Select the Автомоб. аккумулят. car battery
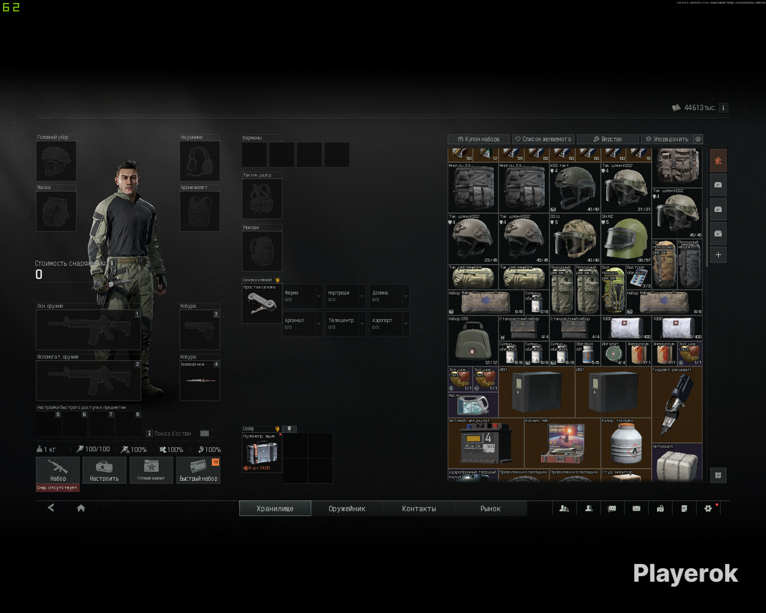The width and height of the screenshot is (766, 613). tap(486, 443)
